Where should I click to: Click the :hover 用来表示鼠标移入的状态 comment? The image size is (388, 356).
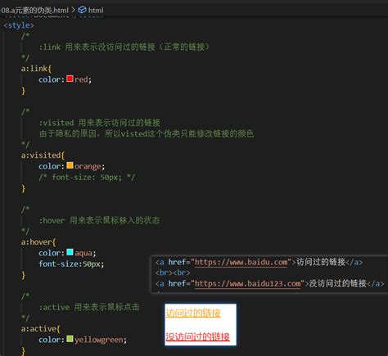tap(99, 220)
